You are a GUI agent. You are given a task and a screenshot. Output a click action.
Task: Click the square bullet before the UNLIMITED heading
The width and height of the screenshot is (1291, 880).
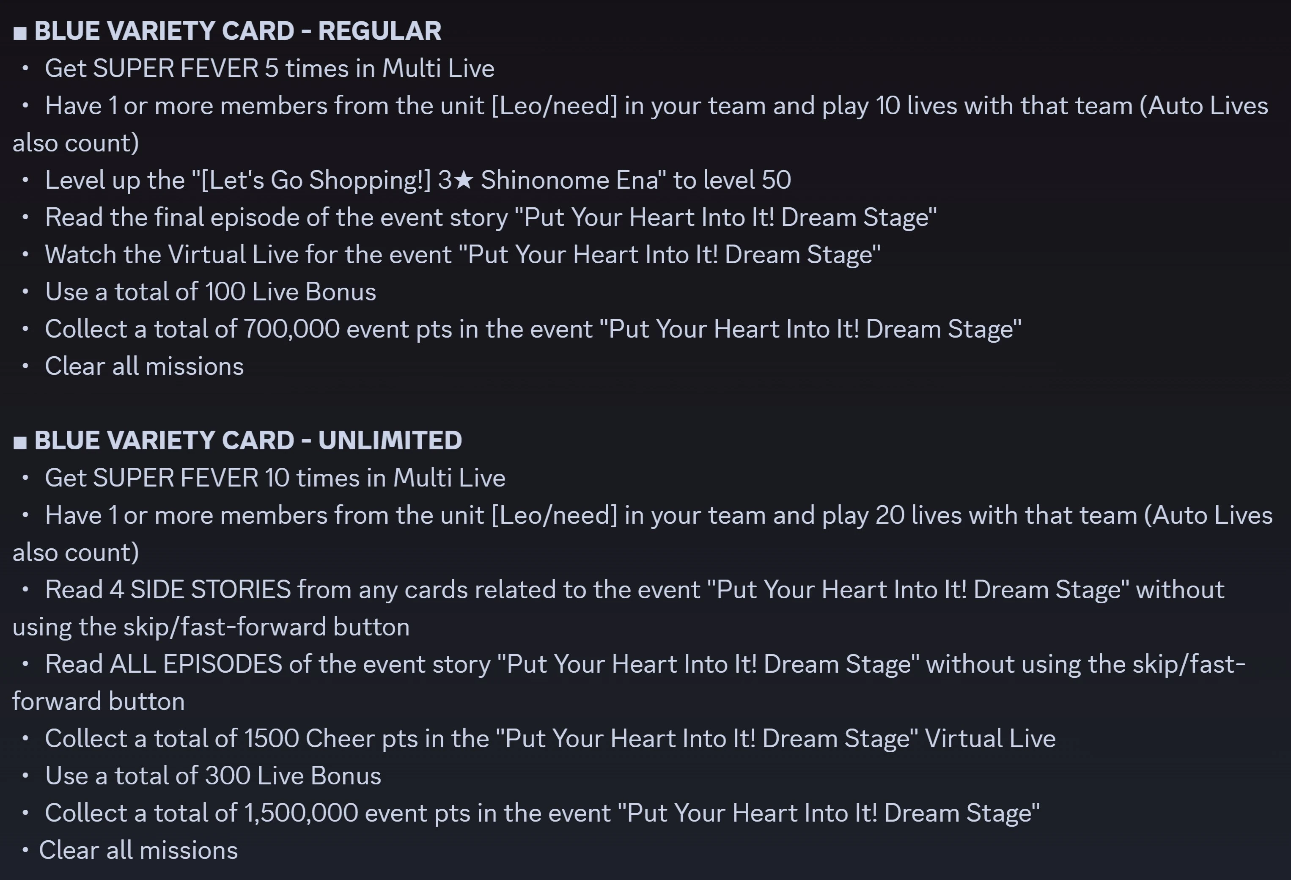20,442
